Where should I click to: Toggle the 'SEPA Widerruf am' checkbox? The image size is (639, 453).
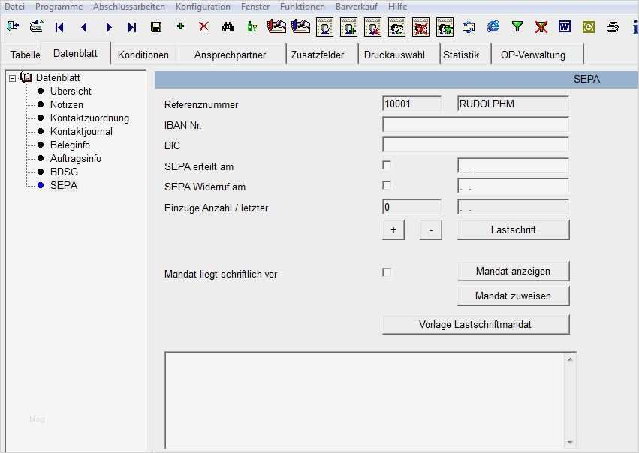click(x=387, y=185)
